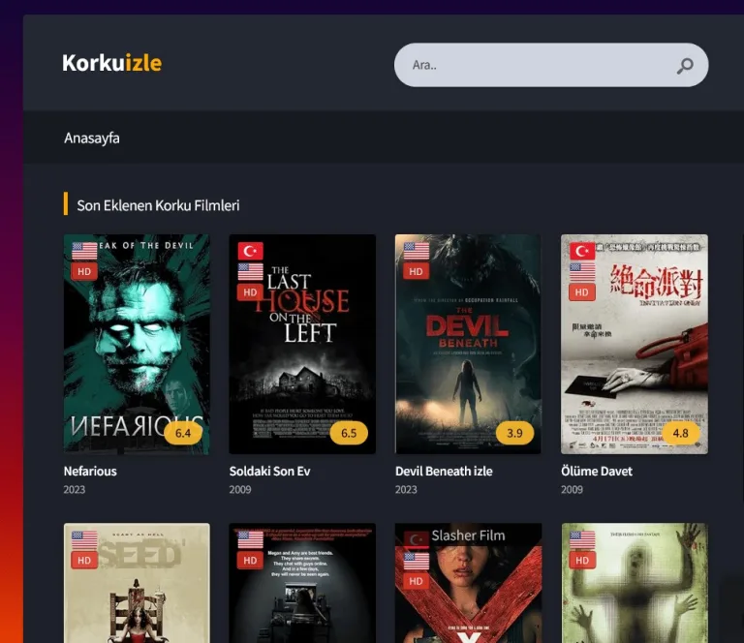Image resolution: width=744 pixels, height=643 pixels.
Task: Click HD badge on Devil Beneath poster
Action: tap(417, 272)
